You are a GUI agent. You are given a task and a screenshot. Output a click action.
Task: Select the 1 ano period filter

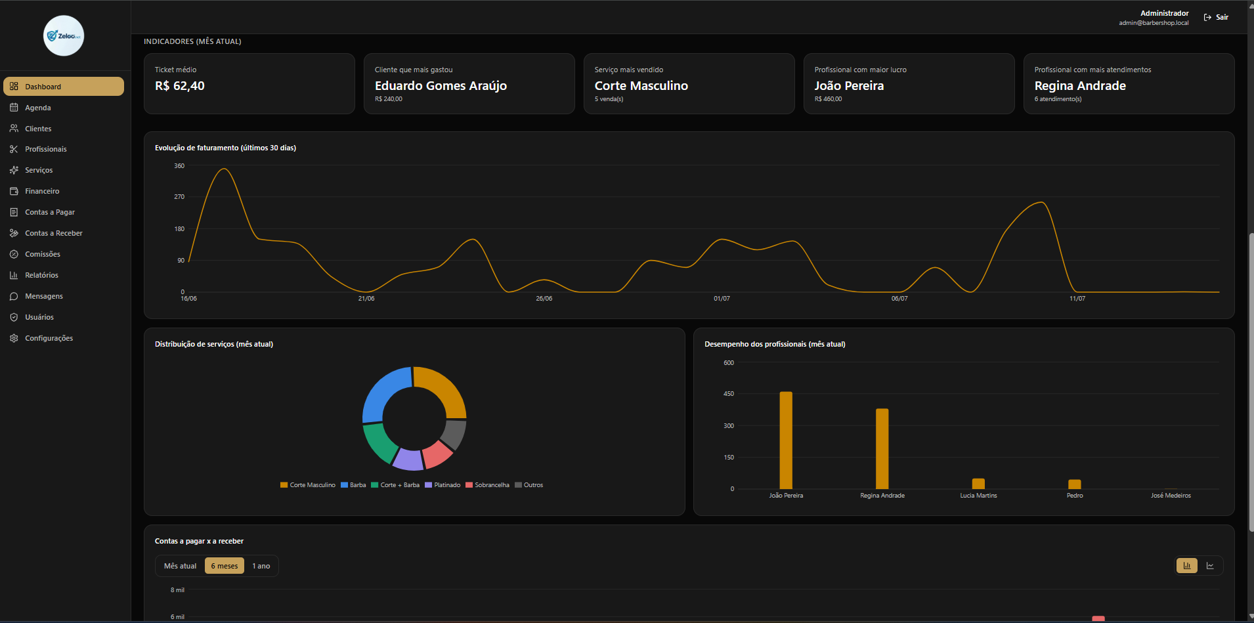pyautogui.click(x=261, y=566)
